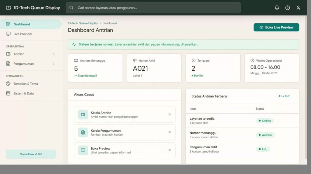Open the user profile icon

coord(298,8)
